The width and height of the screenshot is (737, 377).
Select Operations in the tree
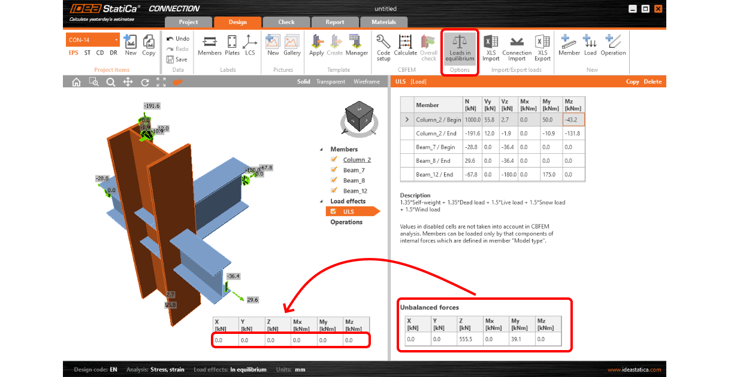[346, 222]
